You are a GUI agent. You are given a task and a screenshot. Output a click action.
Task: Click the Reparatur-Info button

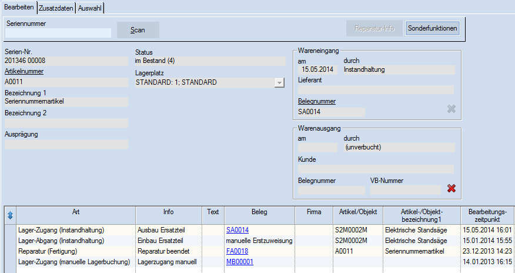tap(374, 28)
